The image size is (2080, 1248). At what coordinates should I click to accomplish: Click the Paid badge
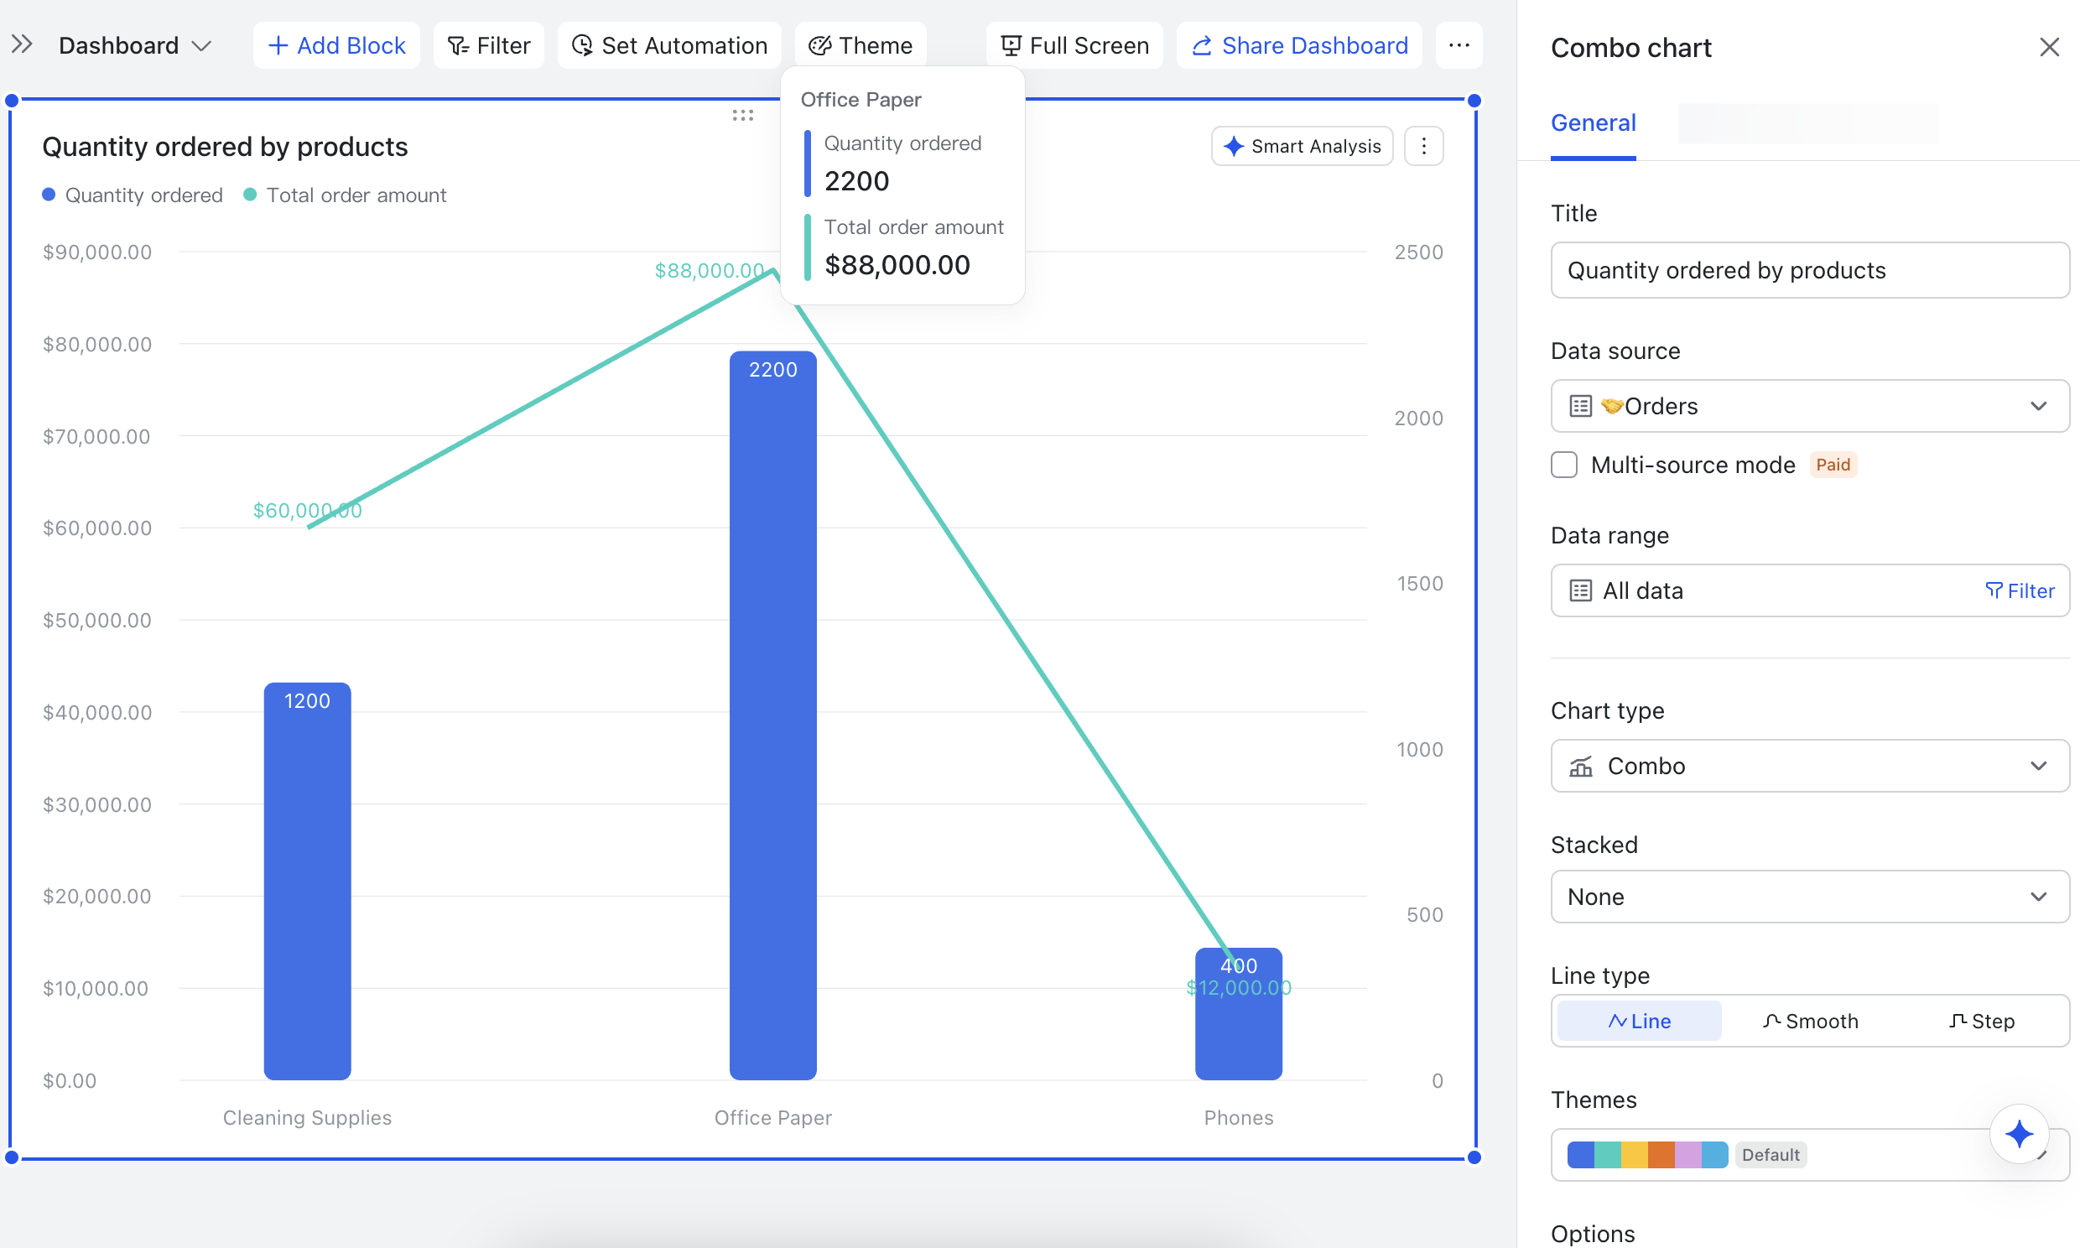tap(1832, 465)
